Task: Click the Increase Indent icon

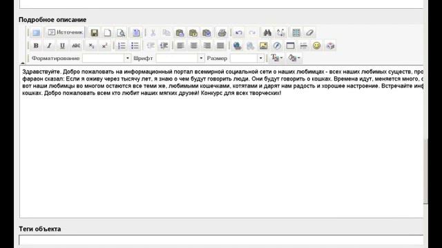Action: [164, 45]
